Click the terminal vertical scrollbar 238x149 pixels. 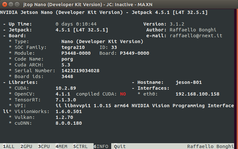tap(236, 79)
